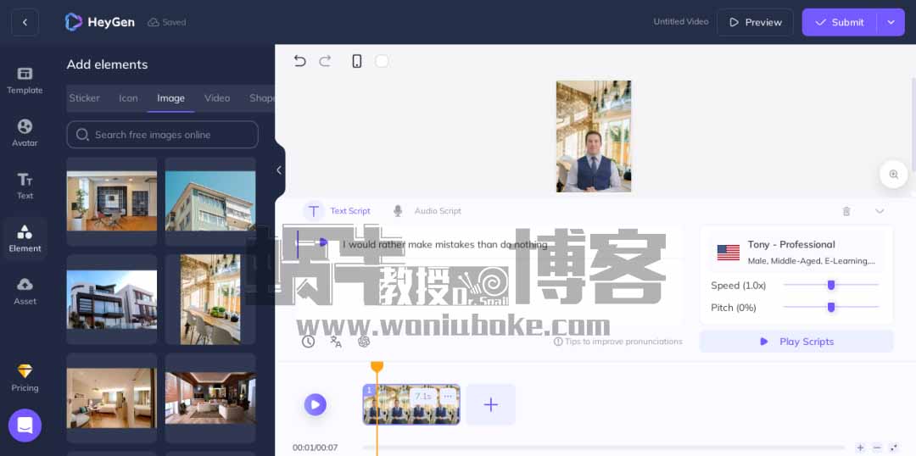Fit the timeline to screen
This screenshot has width=916, height=456.
[x=894, y=448]
